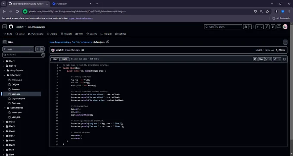Click the Type / to search field
Screen dimensions: 293x156
pyautogui.click(x=223, y=27)
